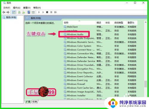
Task: Sort by the 名称 column header
Action: click(79, 23)
